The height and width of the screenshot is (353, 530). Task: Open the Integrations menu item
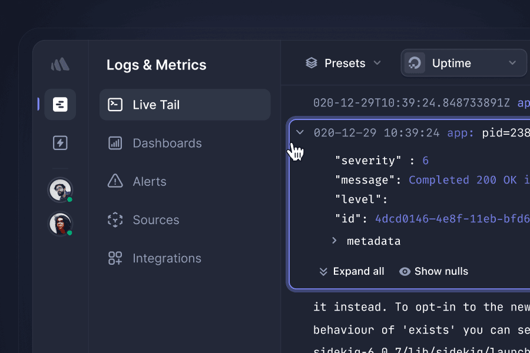(x=167, y=258)
